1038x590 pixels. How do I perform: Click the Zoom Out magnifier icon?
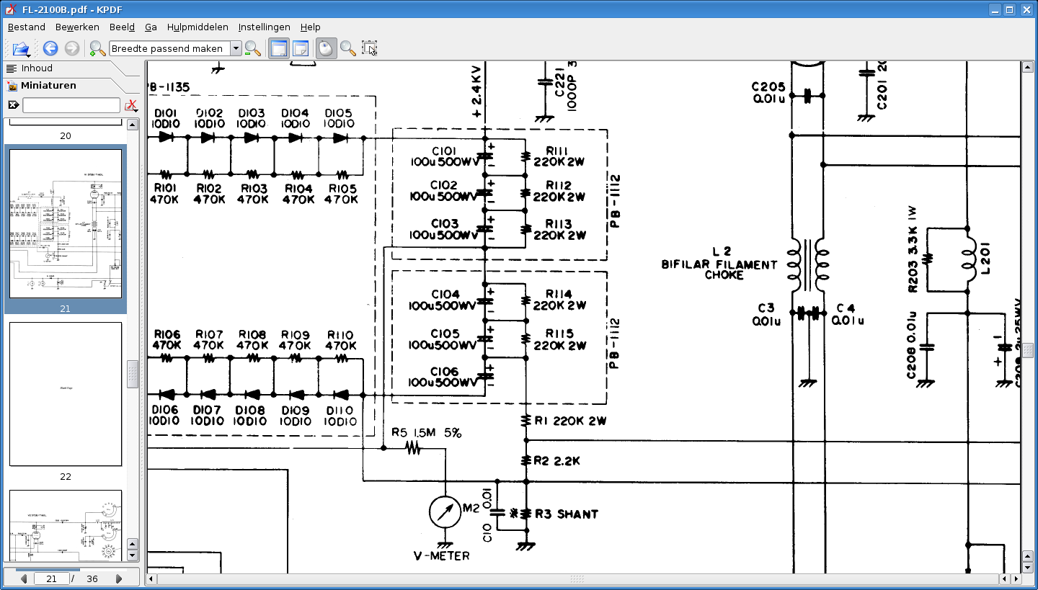pyautogui.click(x=252, y=48)
